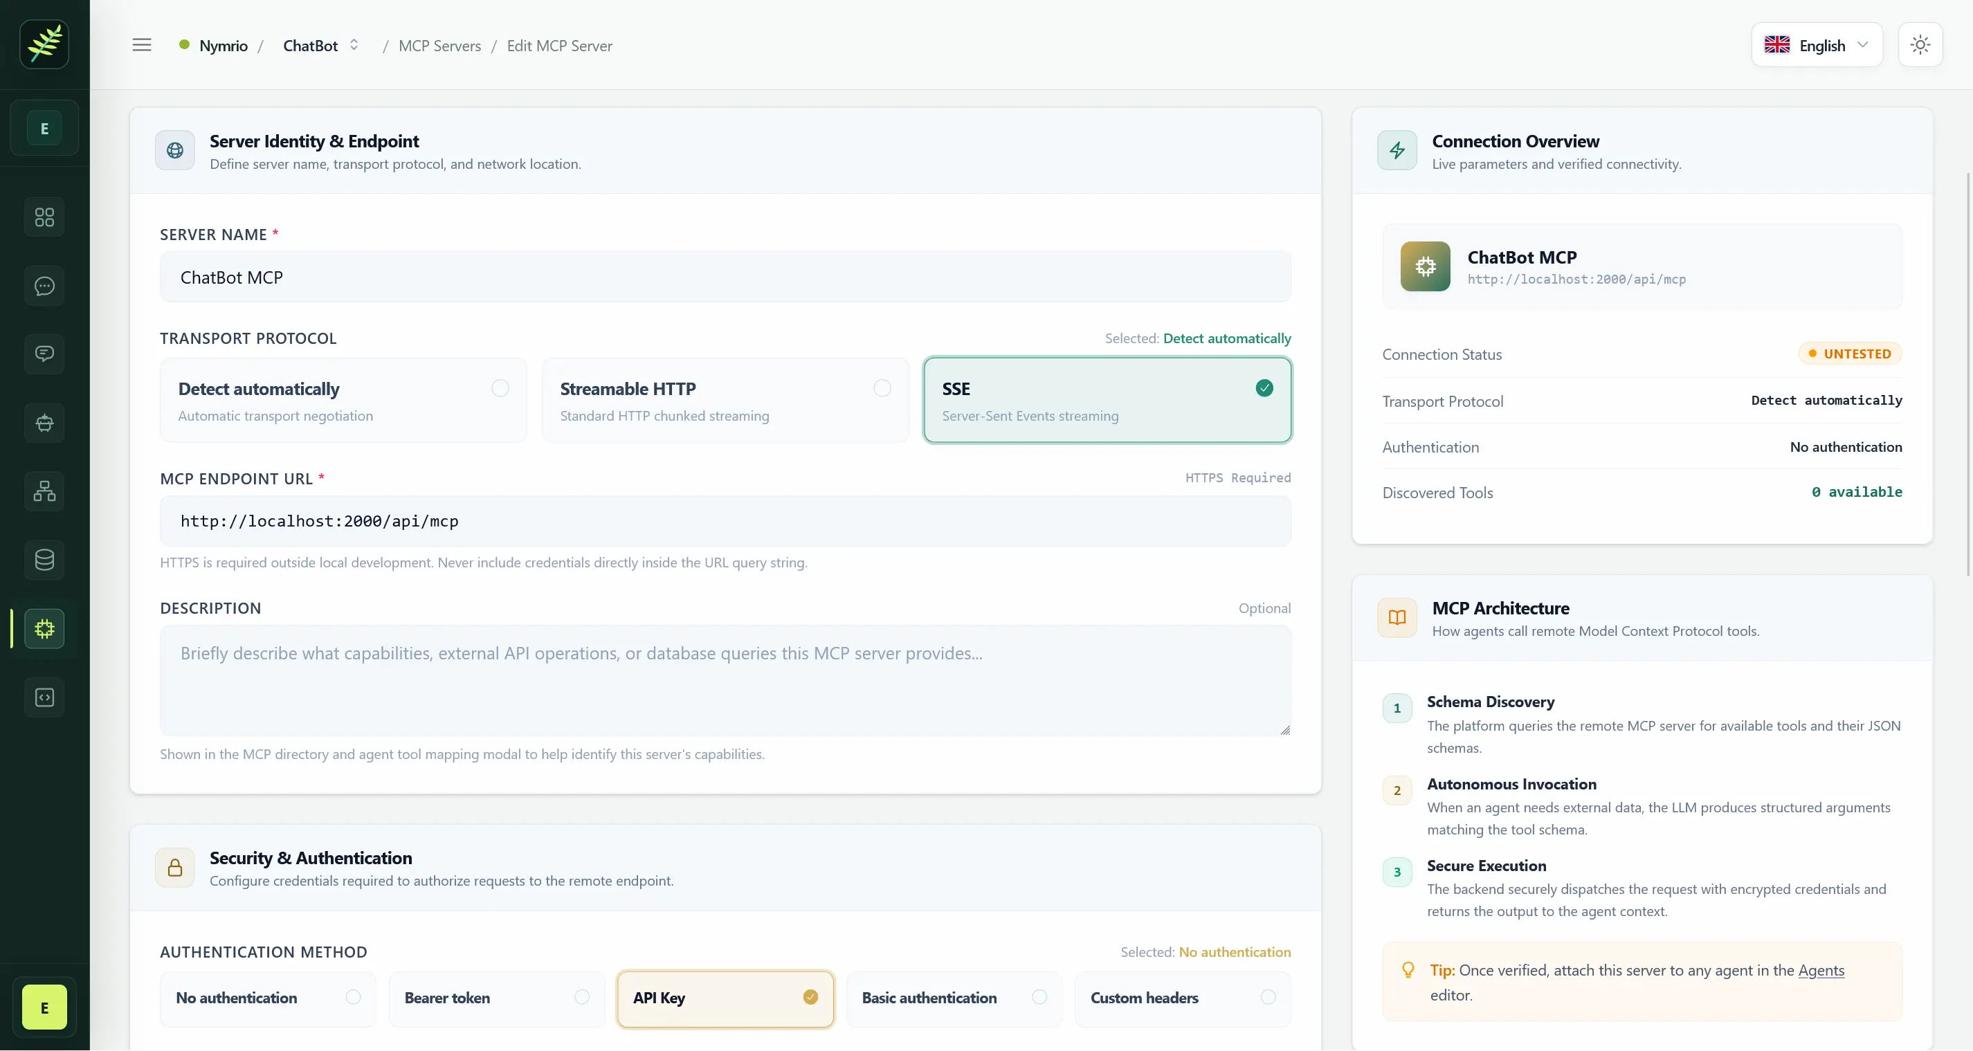Image resolution: width=1973 pixels, height=1051 pixels.
Task: Click the lightning bolt Connection Overview icon
Action: click(1397, 151)
